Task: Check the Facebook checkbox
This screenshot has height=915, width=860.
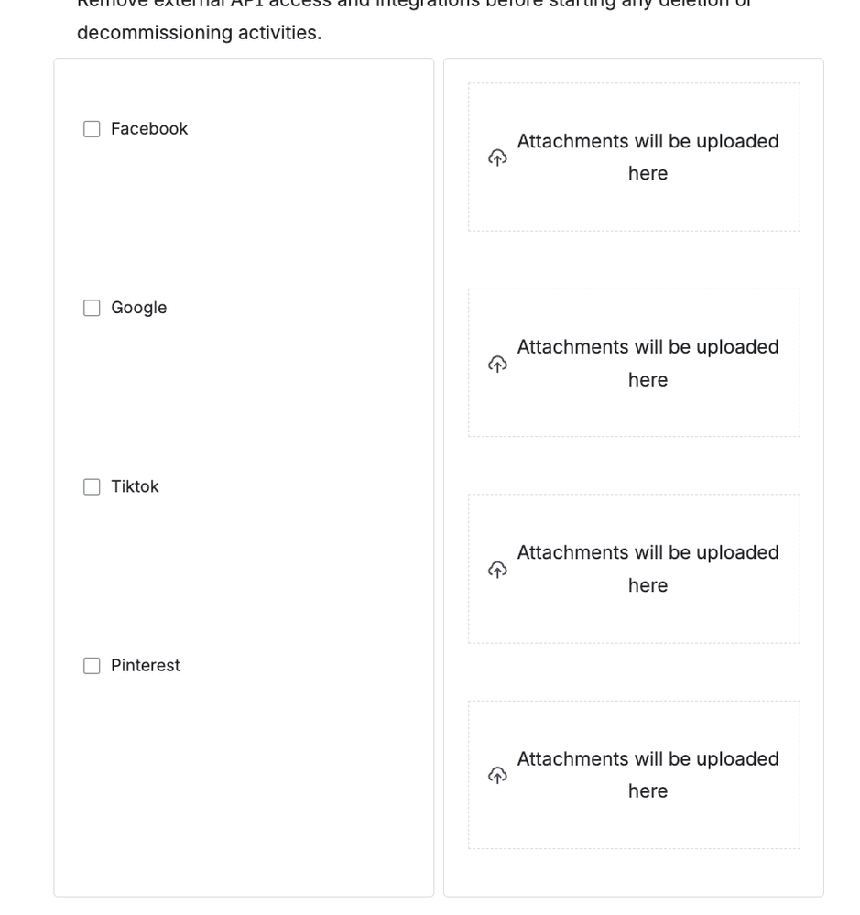Action: click(92, 129)
